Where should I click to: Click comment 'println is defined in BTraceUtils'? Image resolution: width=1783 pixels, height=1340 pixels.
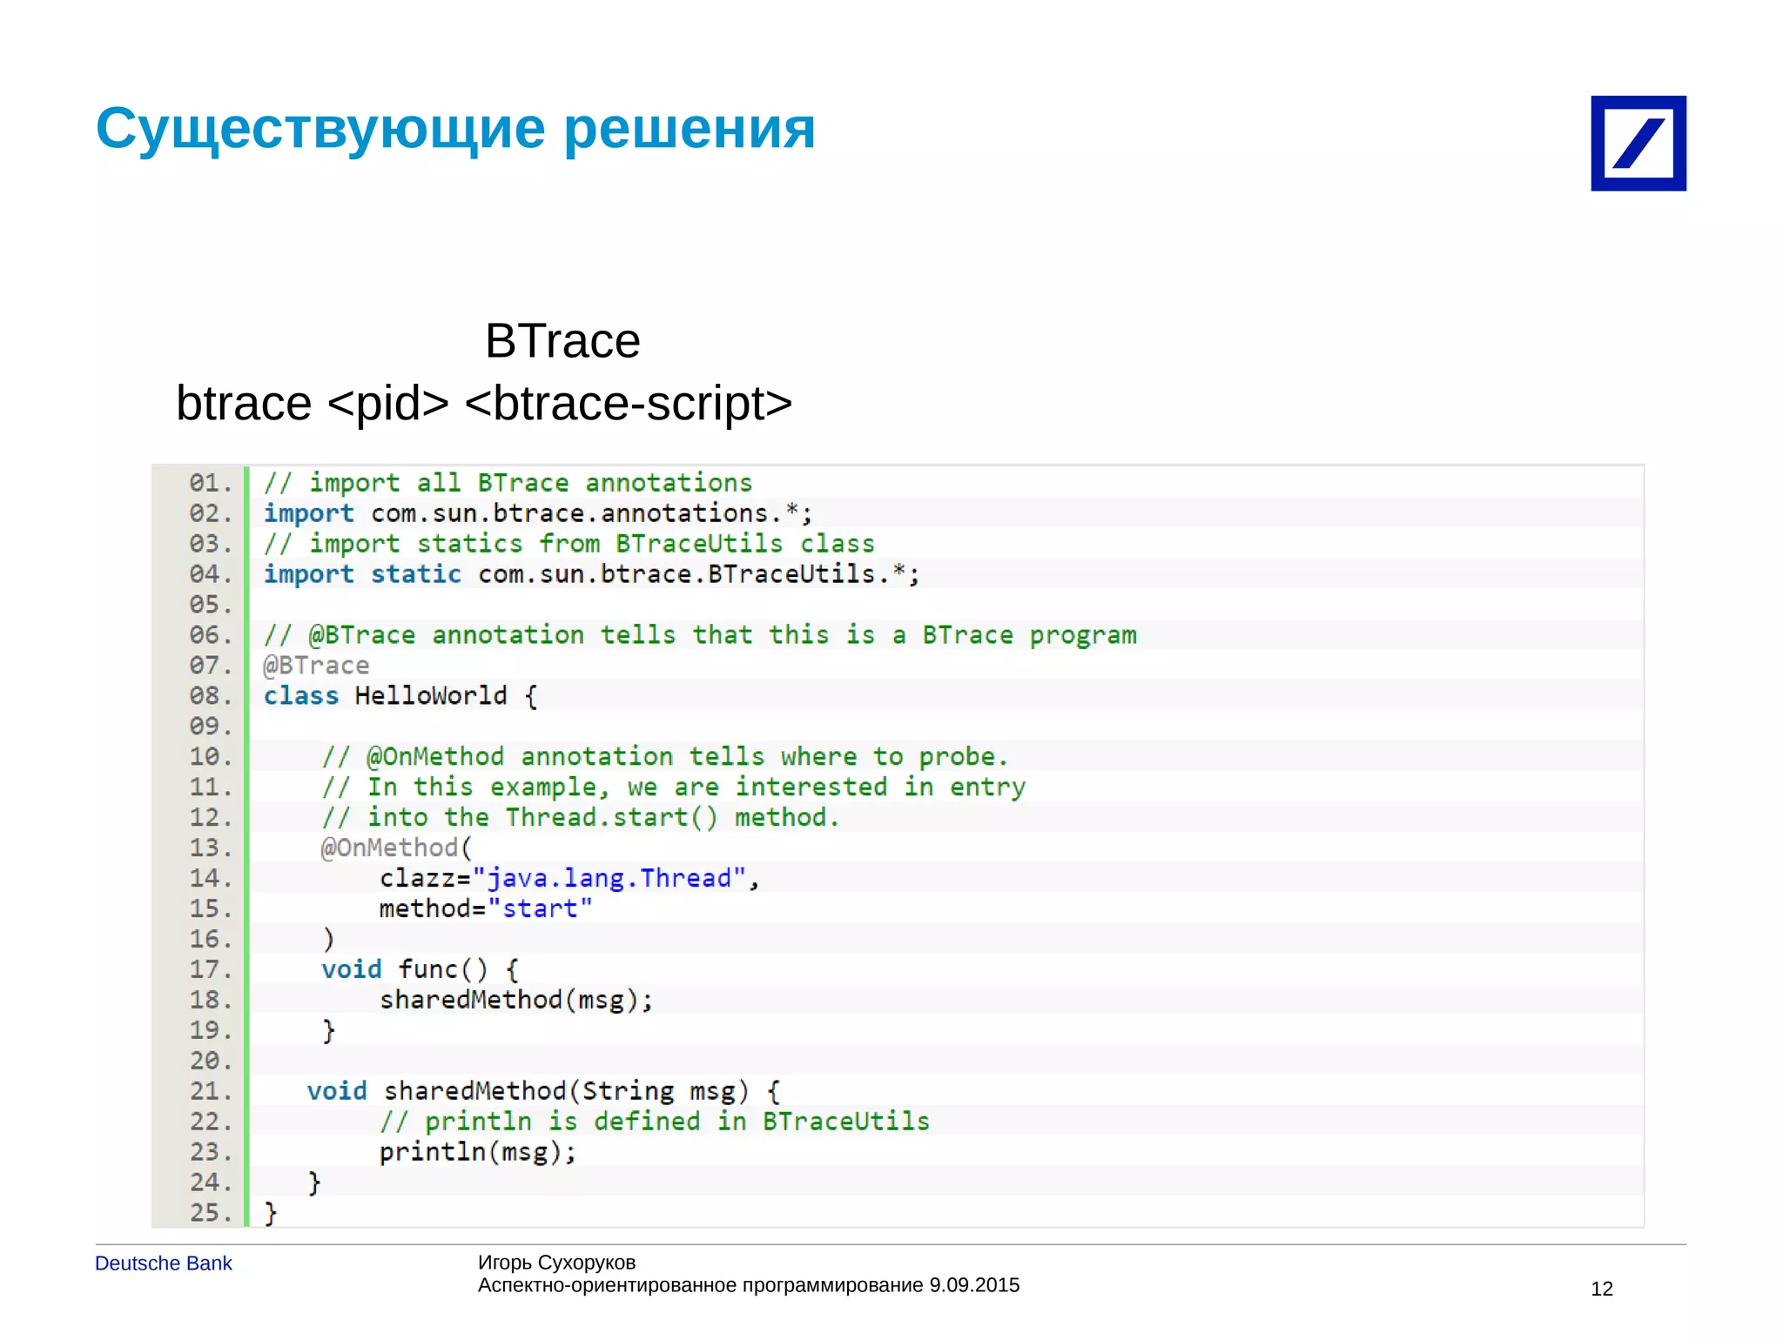[x=655, y=1122]
